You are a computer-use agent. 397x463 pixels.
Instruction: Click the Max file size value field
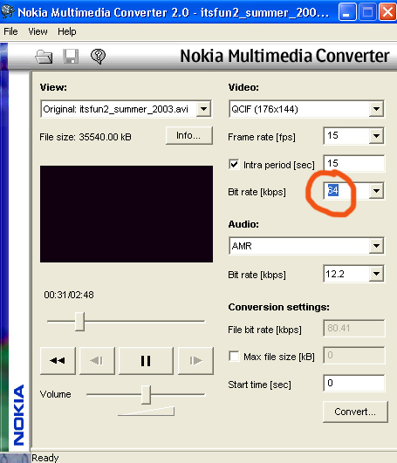coord(354,356)
